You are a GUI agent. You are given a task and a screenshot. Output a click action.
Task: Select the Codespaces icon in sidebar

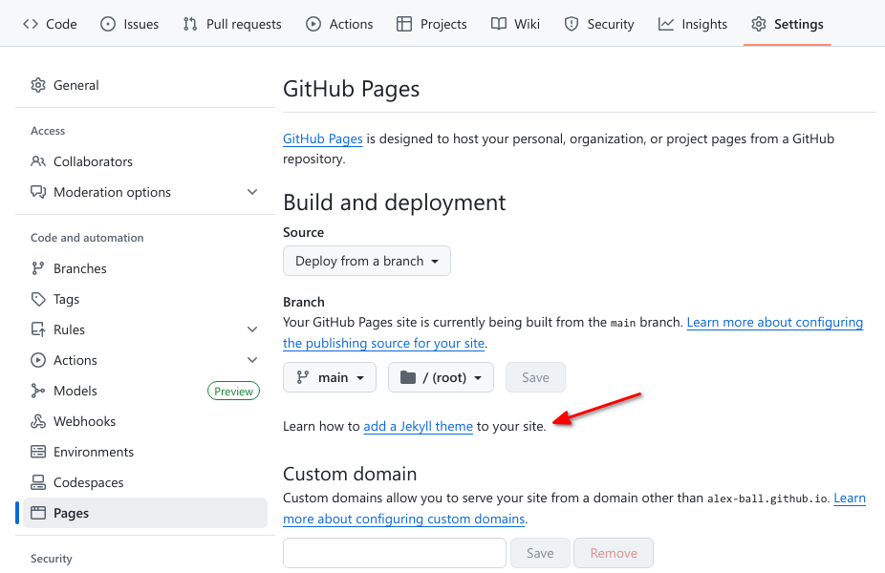click(x=38, y=482)
